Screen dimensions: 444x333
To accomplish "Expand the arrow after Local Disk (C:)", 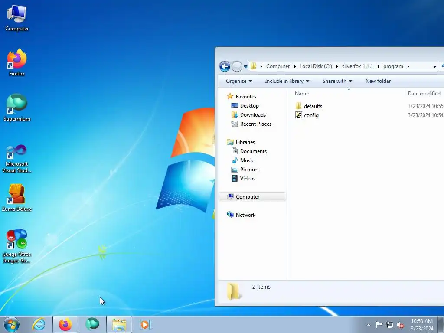I will [337, 66].
